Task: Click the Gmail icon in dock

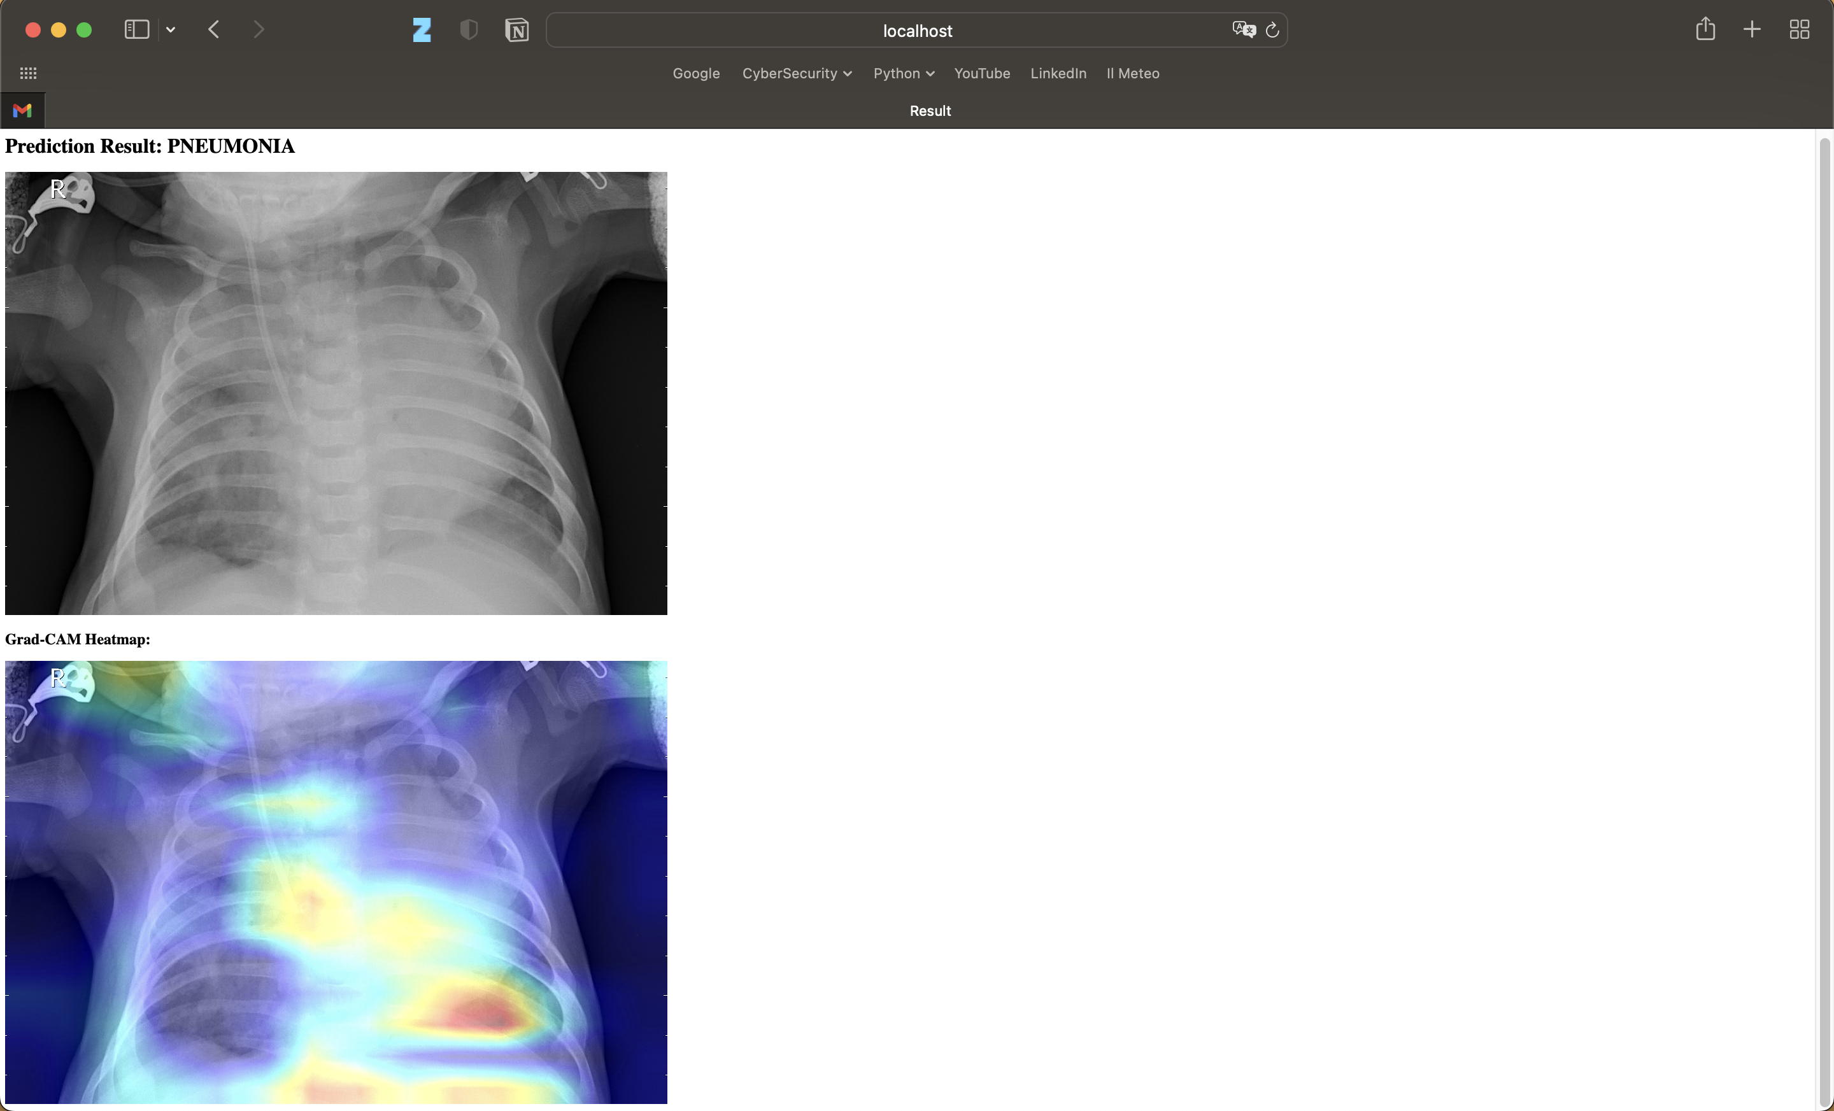Action: pyautogui.click(x=22, y=110)
